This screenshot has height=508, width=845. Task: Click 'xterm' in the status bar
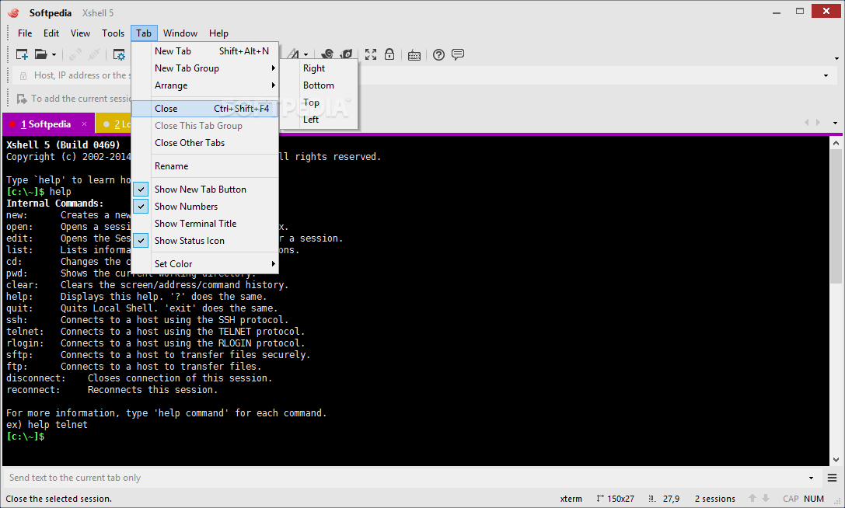571,499
